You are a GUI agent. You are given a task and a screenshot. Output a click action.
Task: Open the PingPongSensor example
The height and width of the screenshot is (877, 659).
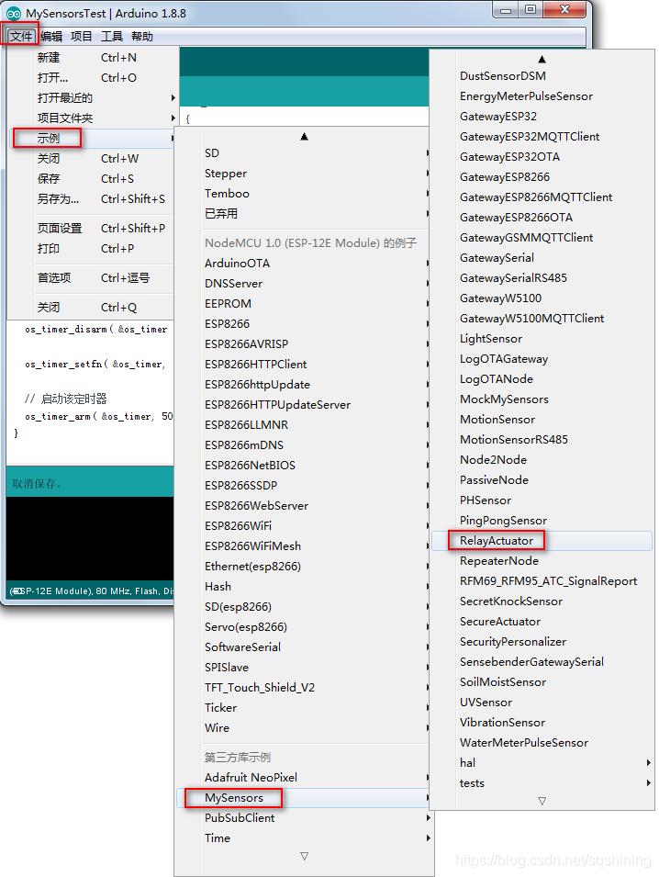(x=542, y=521)
